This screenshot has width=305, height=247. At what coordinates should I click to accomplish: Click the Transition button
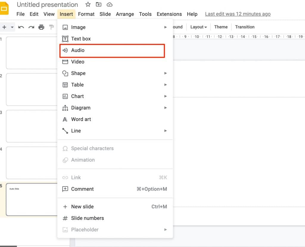[x=245, y=27]
